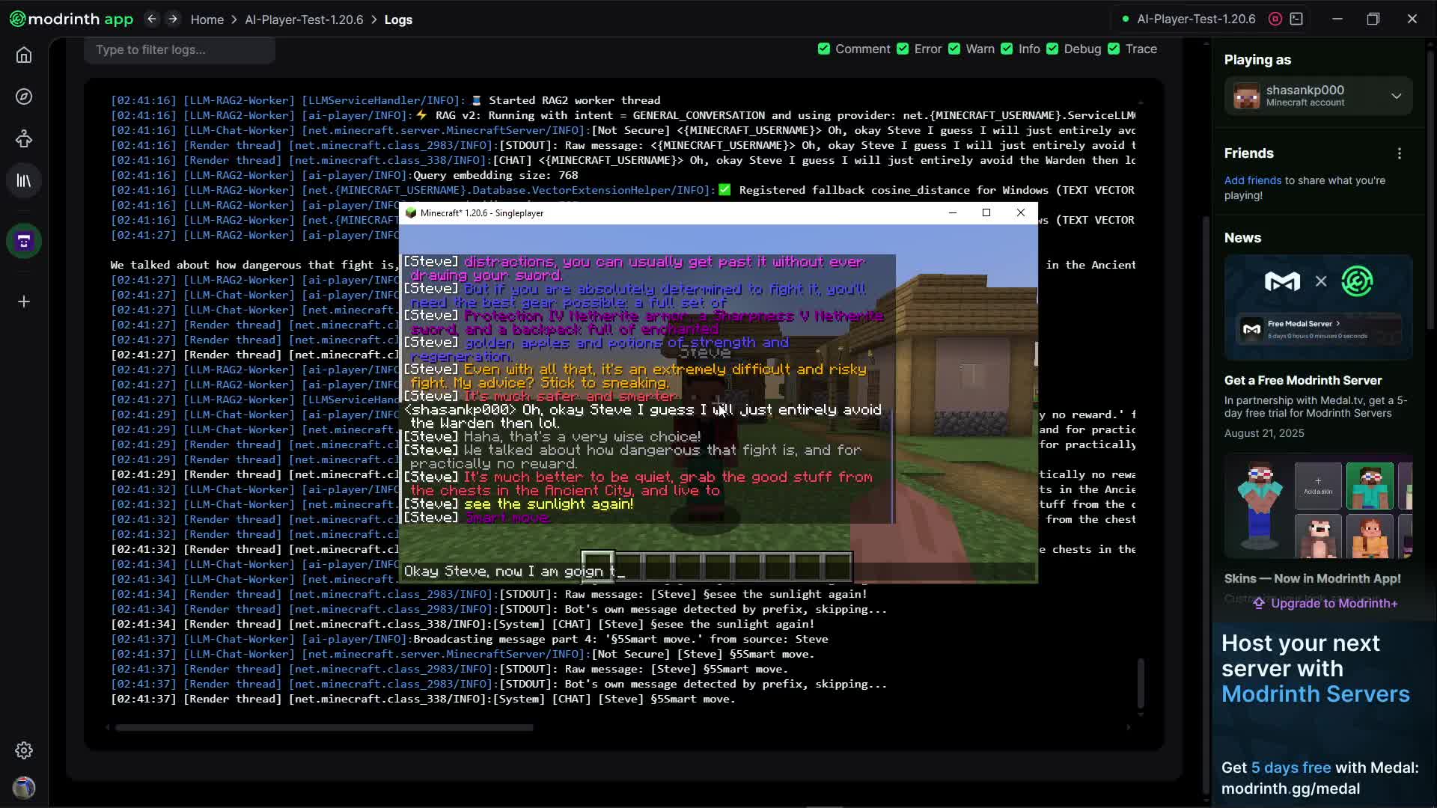Open AI-Player-Test-1.20.6 from the breadcrumb

click(304, 19)
